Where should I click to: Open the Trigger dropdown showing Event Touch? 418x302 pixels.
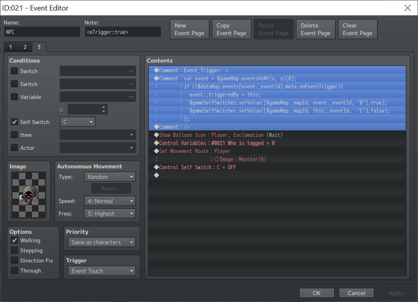[101, 271]
